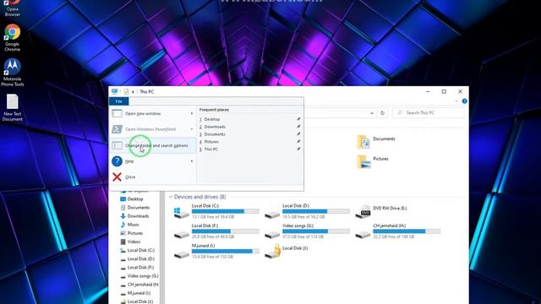Click the This PC title bar icon
Screen dimensions: 541x304
[114, 91]
